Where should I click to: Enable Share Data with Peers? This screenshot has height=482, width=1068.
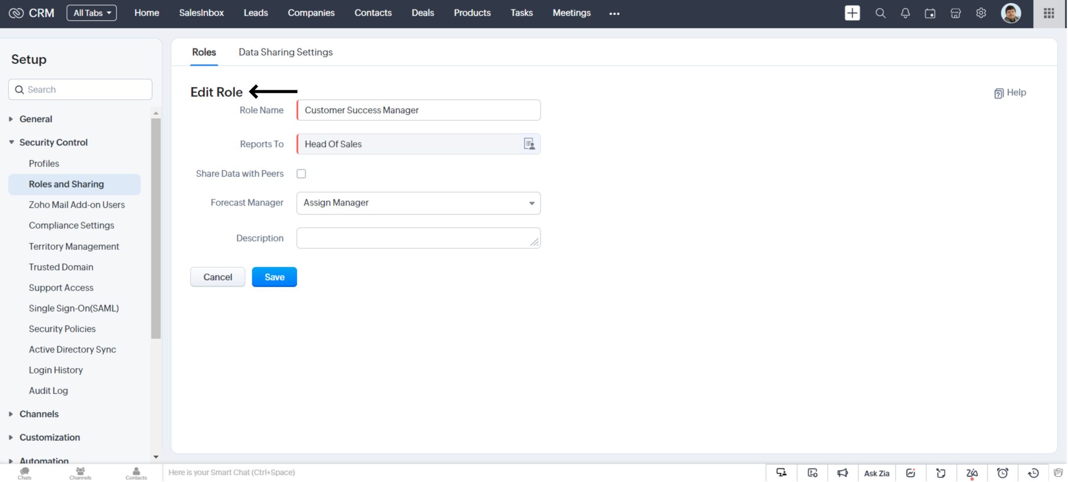point(301,173)
